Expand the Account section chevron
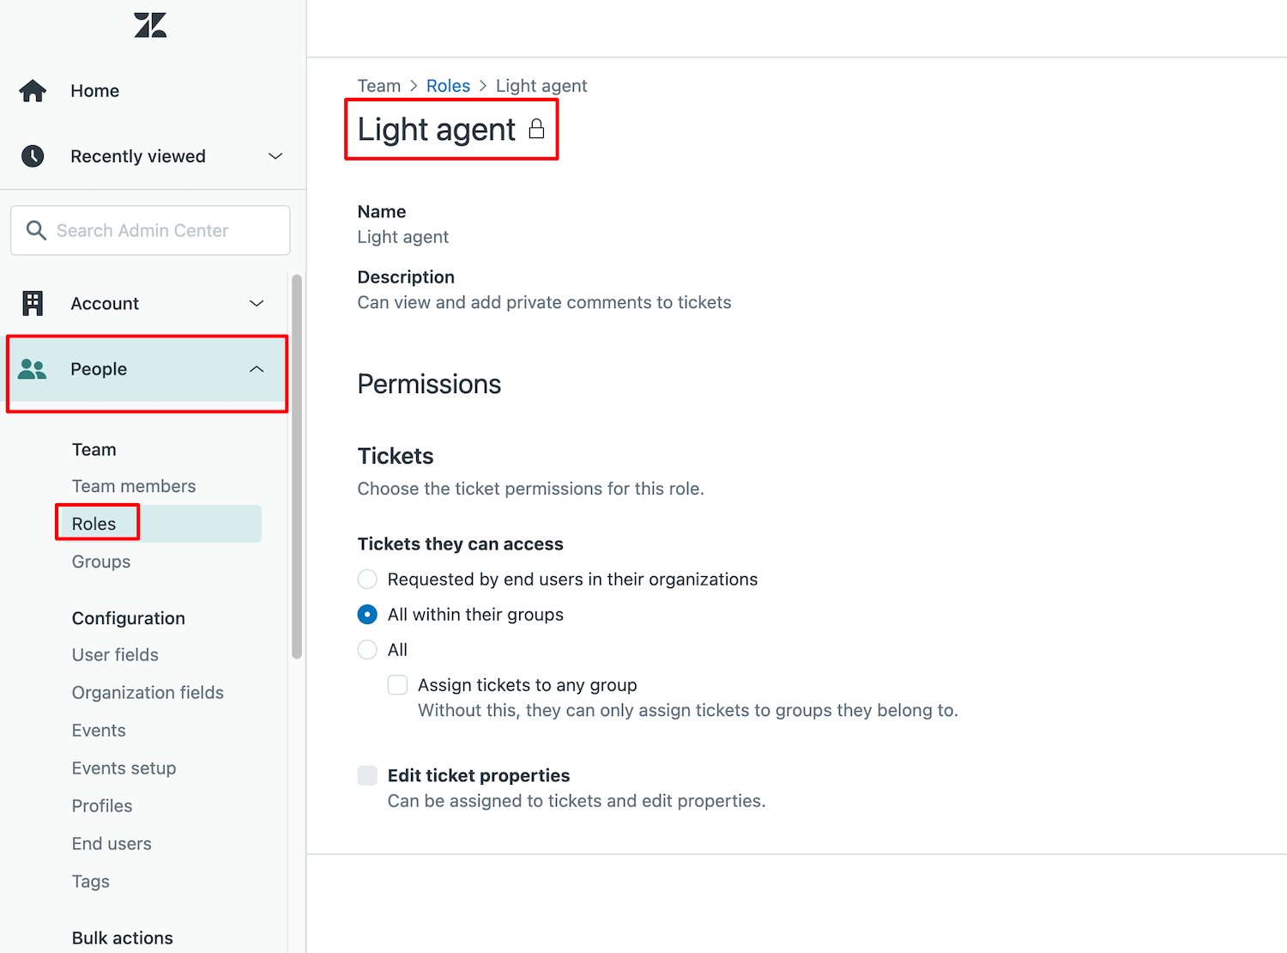This screenshot has width=1287, height=953. [257, 303]
